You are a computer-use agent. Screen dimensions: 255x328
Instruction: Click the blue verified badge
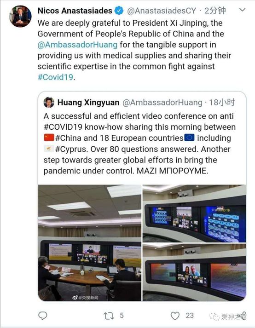click(x=119, y=11)
